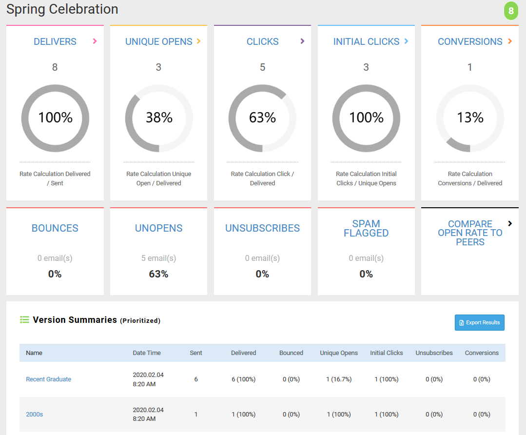
Task: Click the black arrow beside Compare Open Rate
Action: (x=510, y=223)
